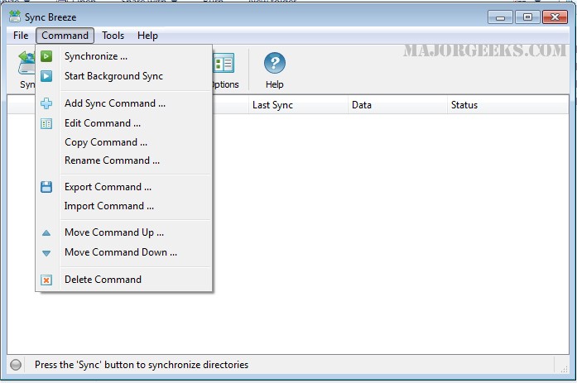The width and height of the screenshot is (577, 383).
Task: Click the blue Start Background Sync icon
Action: point(46,76)
